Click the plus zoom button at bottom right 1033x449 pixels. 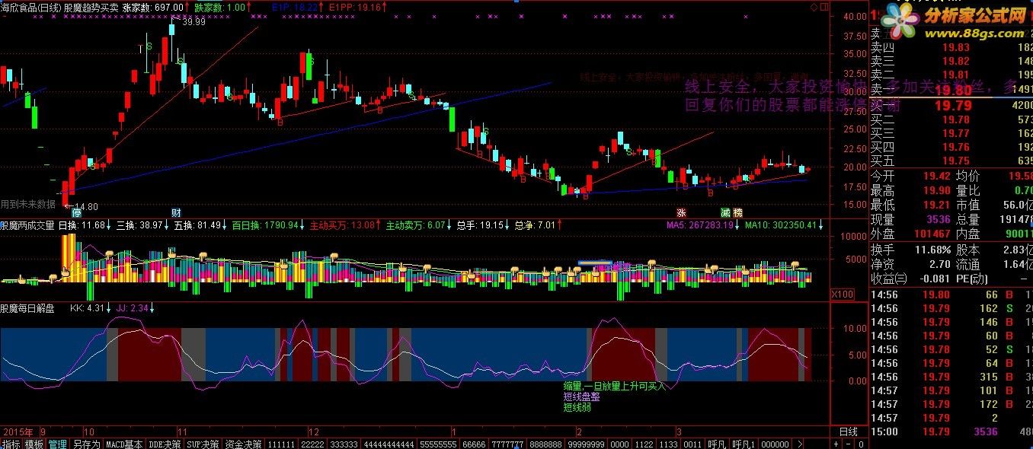coord(836,444)
